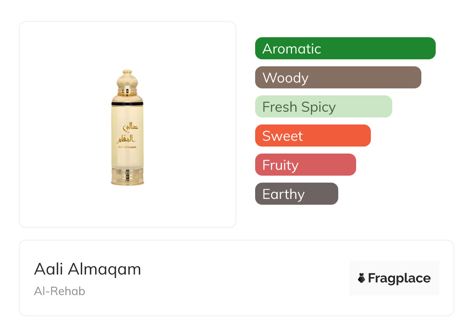Select the red Fruity accord bar
This screenshot has width=473, height=335.
coord(305,165)
